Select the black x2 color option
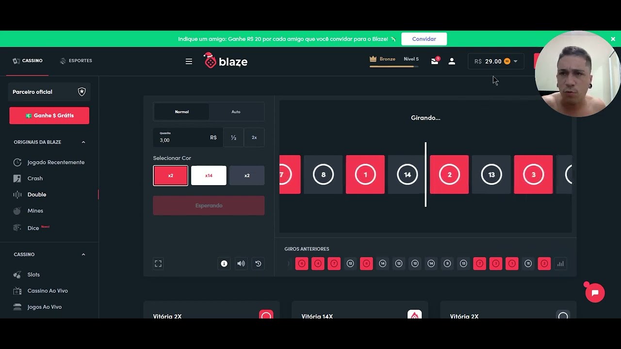This screenshot has width=621, height=349. click(247, 175)
